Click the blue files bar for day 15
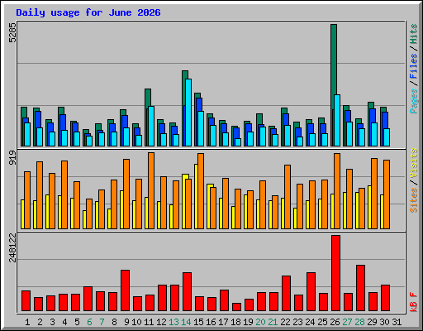 [199, 105]
